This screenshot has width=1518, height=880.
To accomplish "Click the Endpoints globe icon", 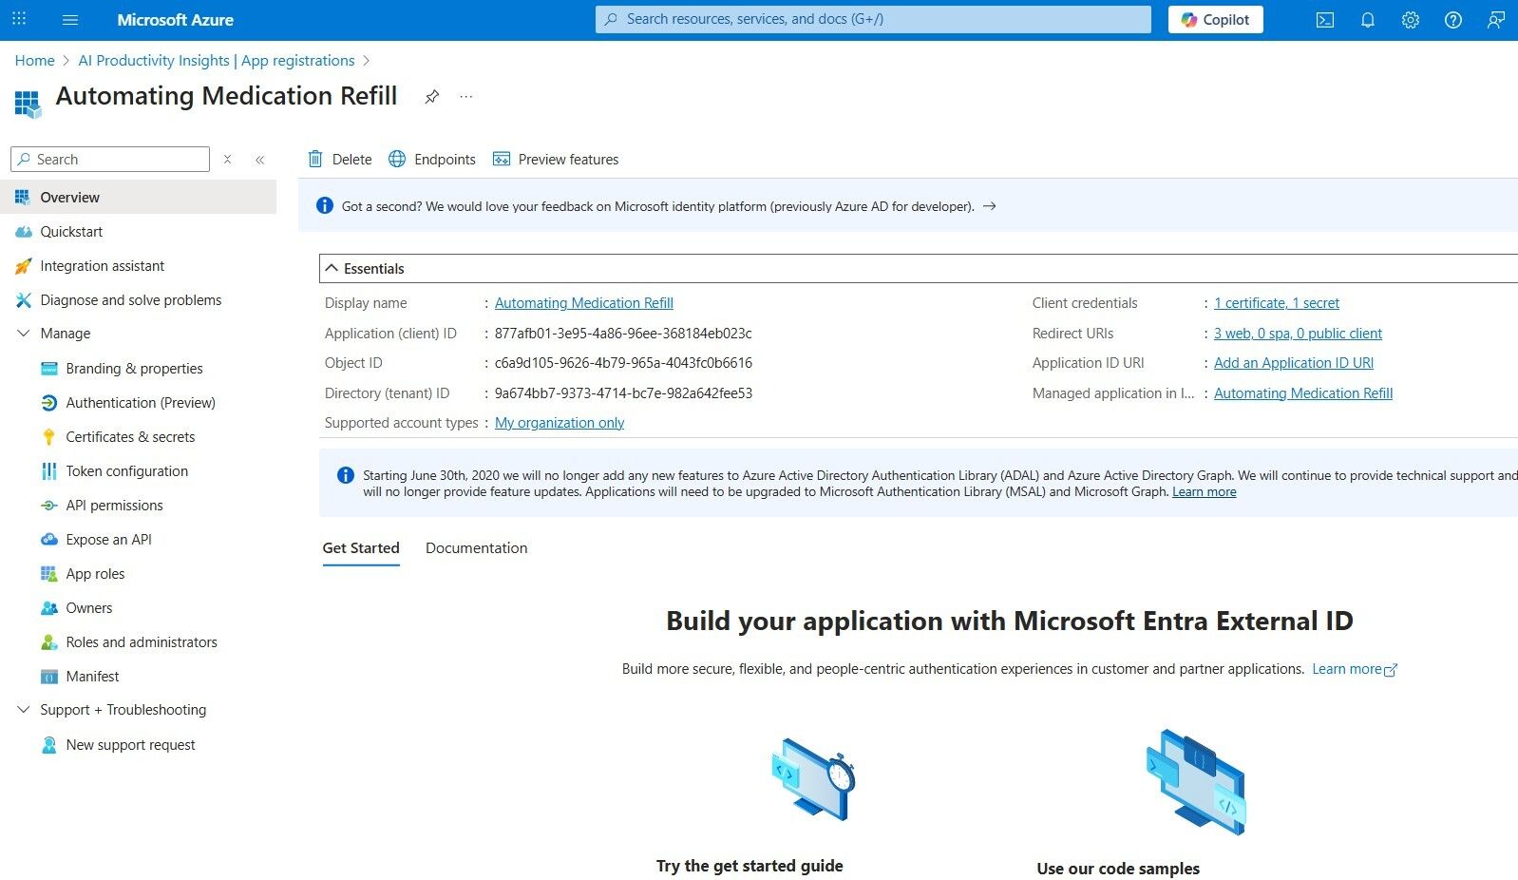I will [x=397, y=160].
